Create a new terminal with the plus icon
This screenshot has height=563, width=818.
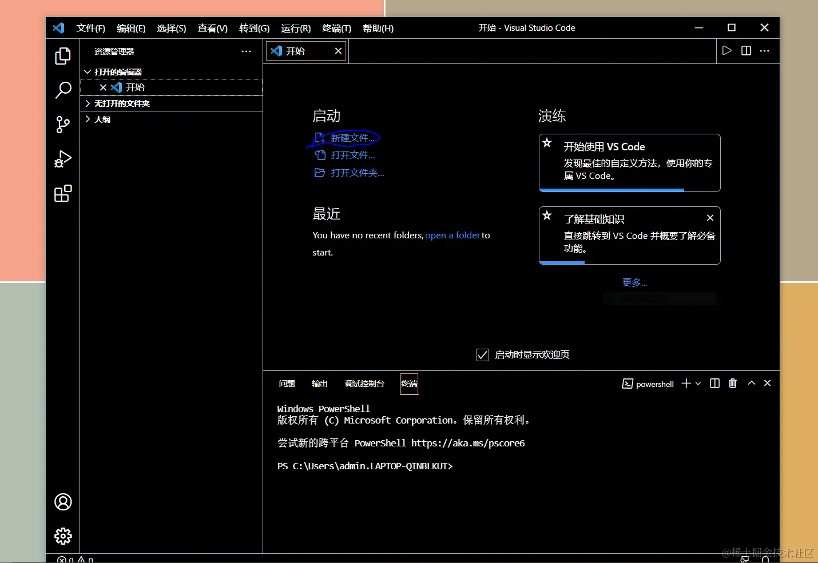(686, 384)
